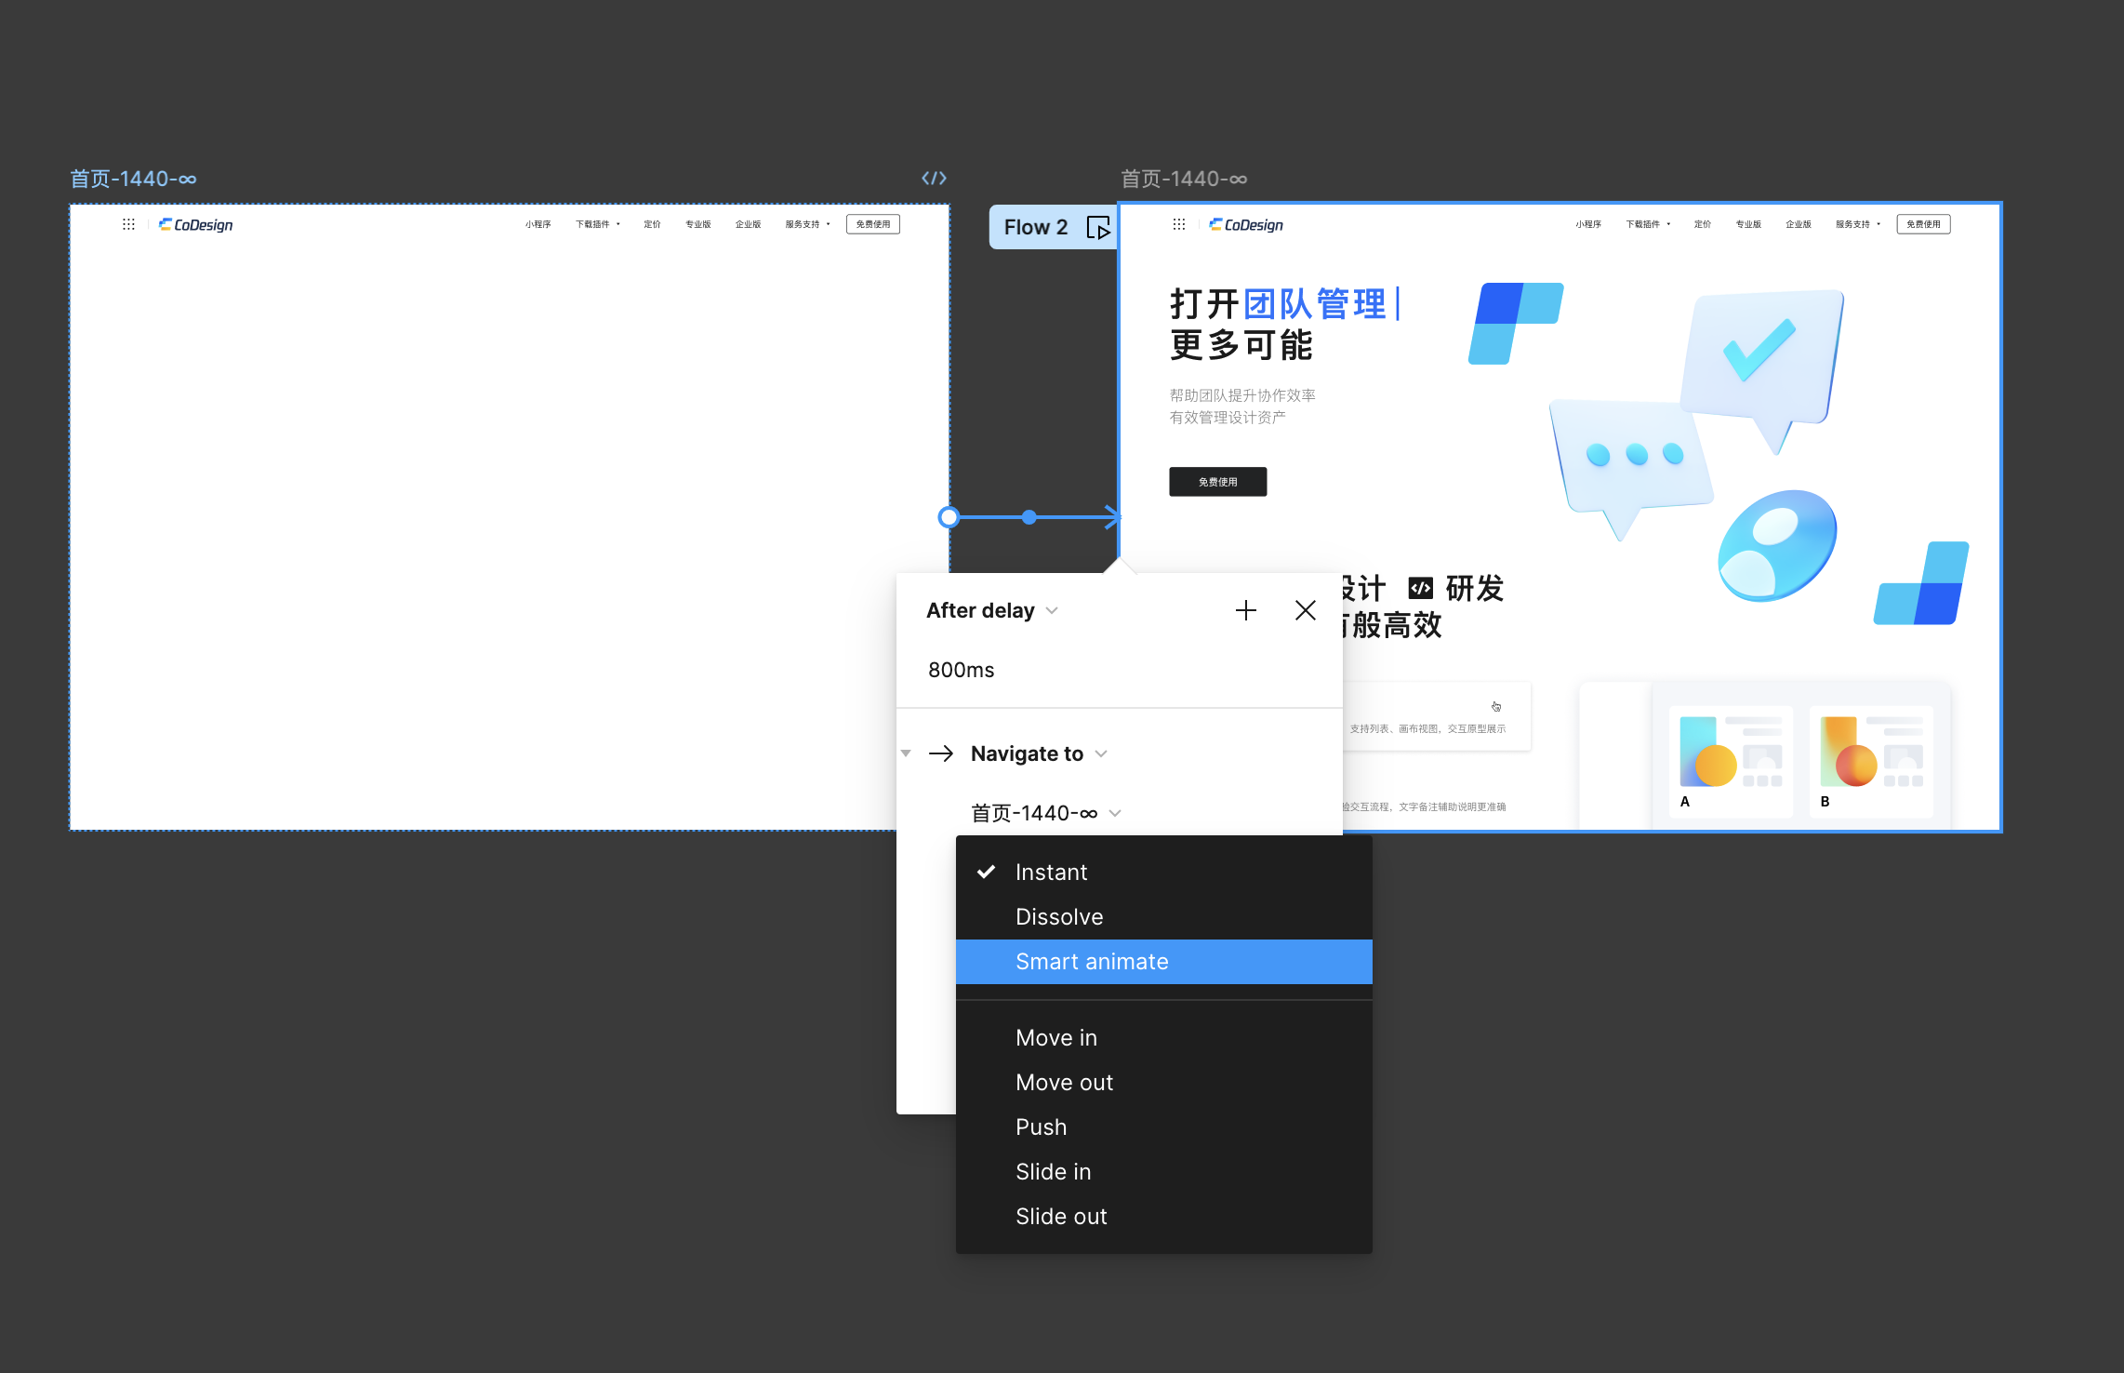Click the small hand cursor icon on card

[1496, 707]
